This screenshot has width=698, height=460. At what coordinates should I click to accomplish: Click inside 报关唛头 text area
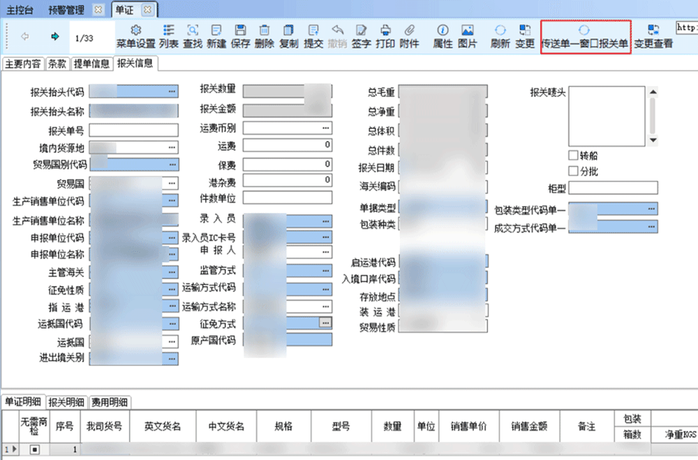point(607,117)
